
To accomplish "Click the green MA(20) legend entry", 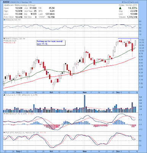I will (x=10, y=41).
